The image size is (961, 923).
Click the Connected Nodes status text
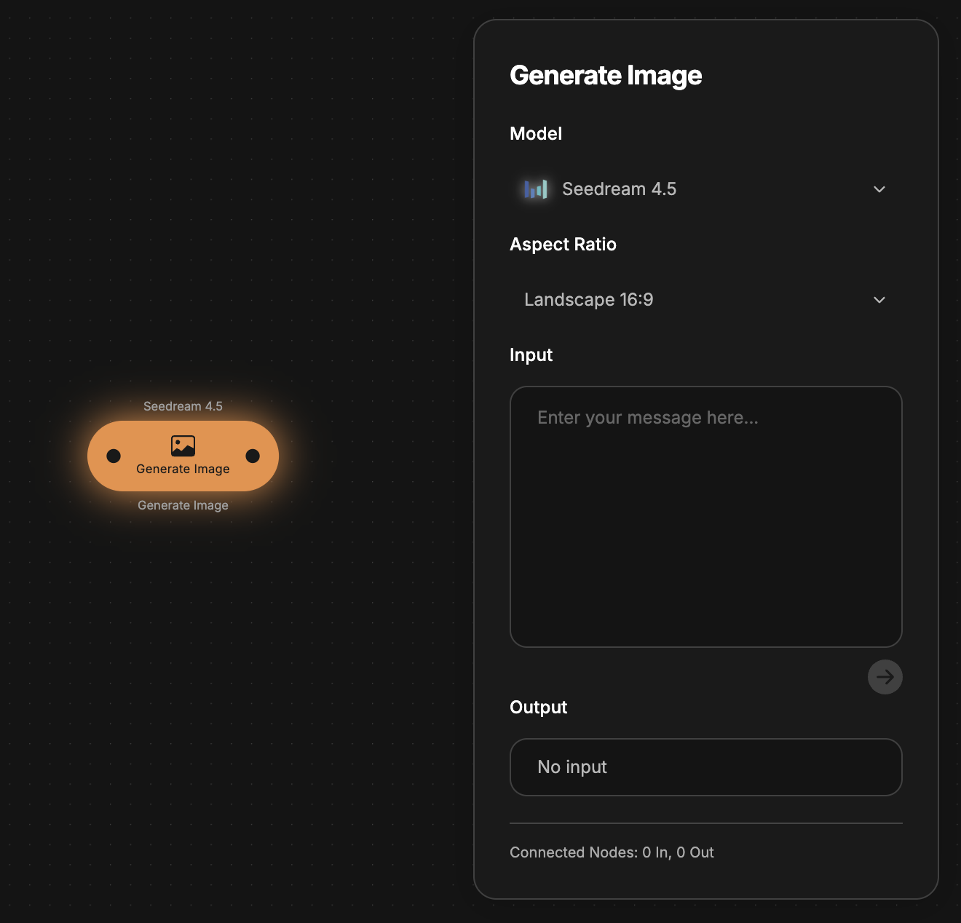coord(612,852)
